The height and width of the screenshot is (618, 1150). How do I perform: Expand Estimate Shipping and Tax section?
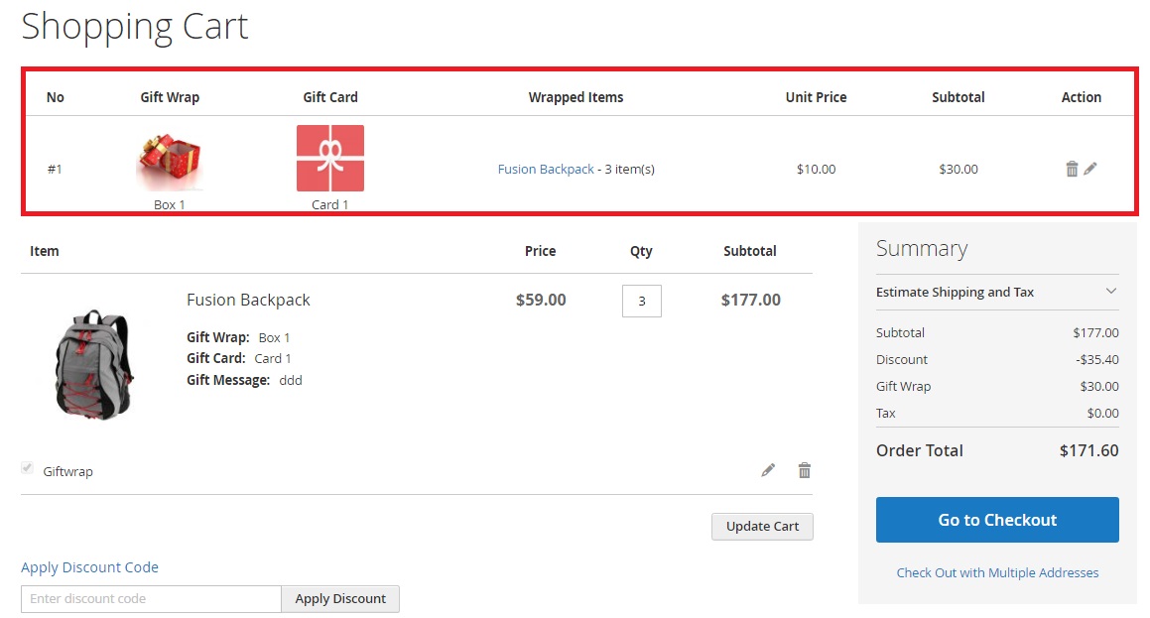(x=955, y=292)
